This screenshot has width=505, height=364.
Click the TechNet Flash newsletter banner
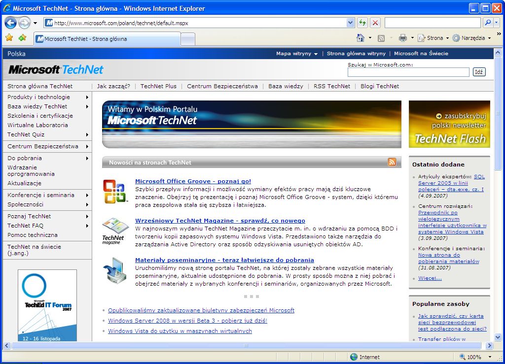[449, 124]
